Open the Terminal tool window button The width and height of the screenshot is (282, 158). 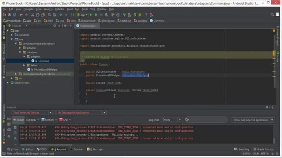(76, 149)
